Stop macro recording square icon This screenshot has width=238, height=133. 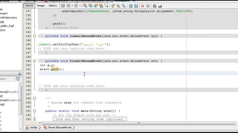click(148, 6)
